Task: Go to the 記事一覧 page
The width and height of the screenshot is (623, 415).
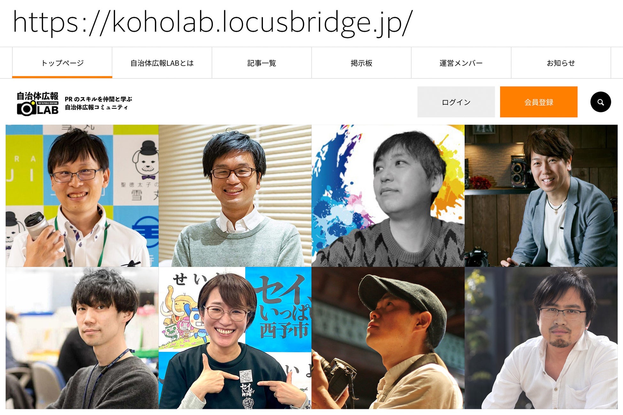Action: [262, 63]
